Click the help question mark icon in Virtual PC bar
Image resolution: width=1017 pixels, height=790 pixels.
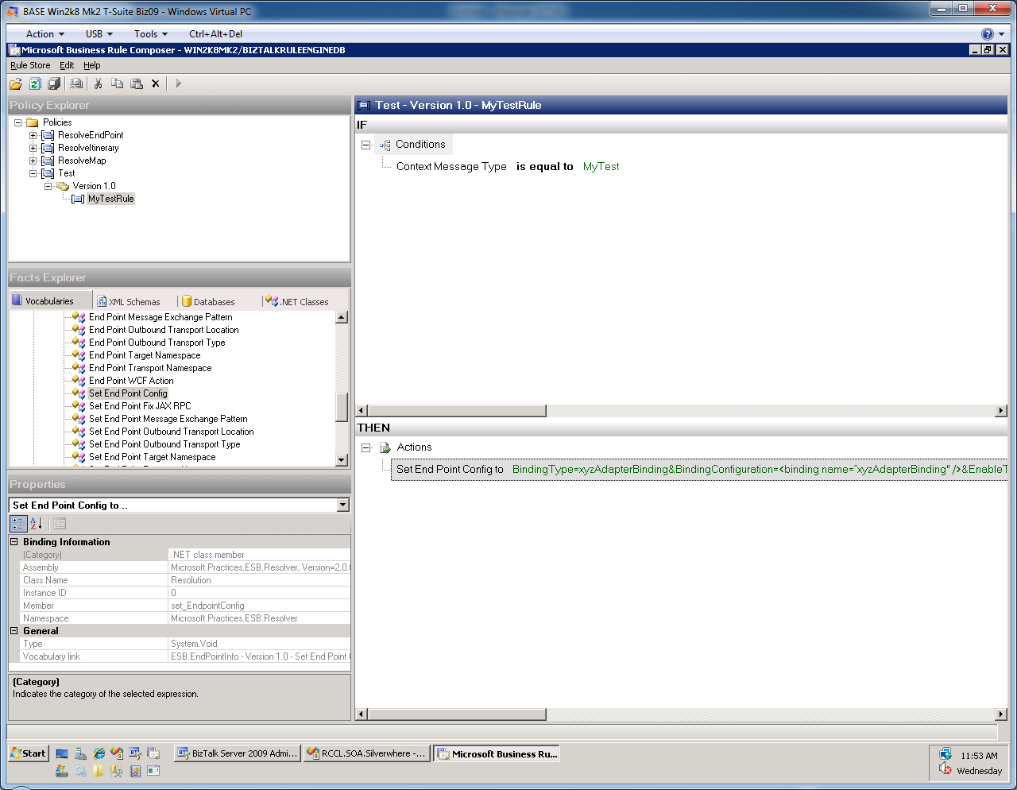click(x=988, y=34)
